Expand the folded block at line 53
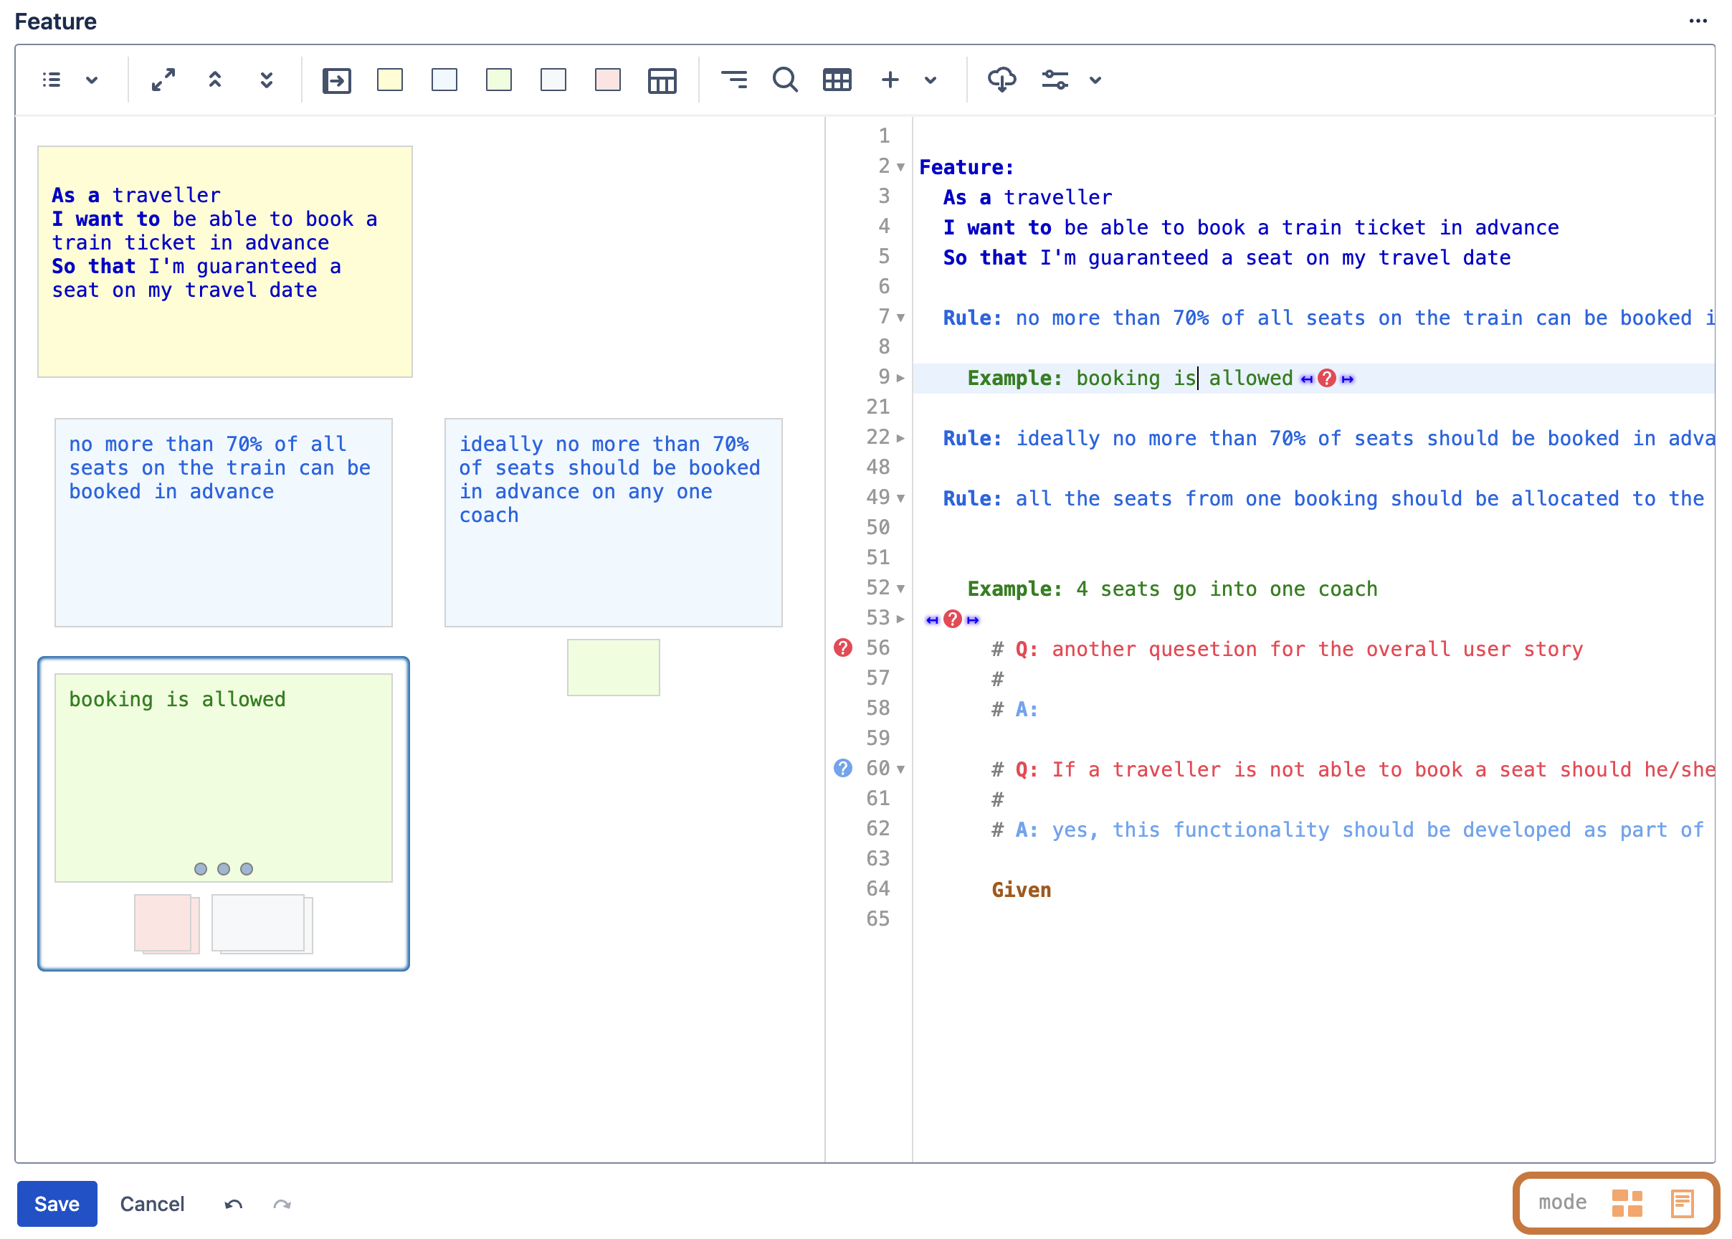The width and height of the screenshot is (1732, 1239). [900, 619]
